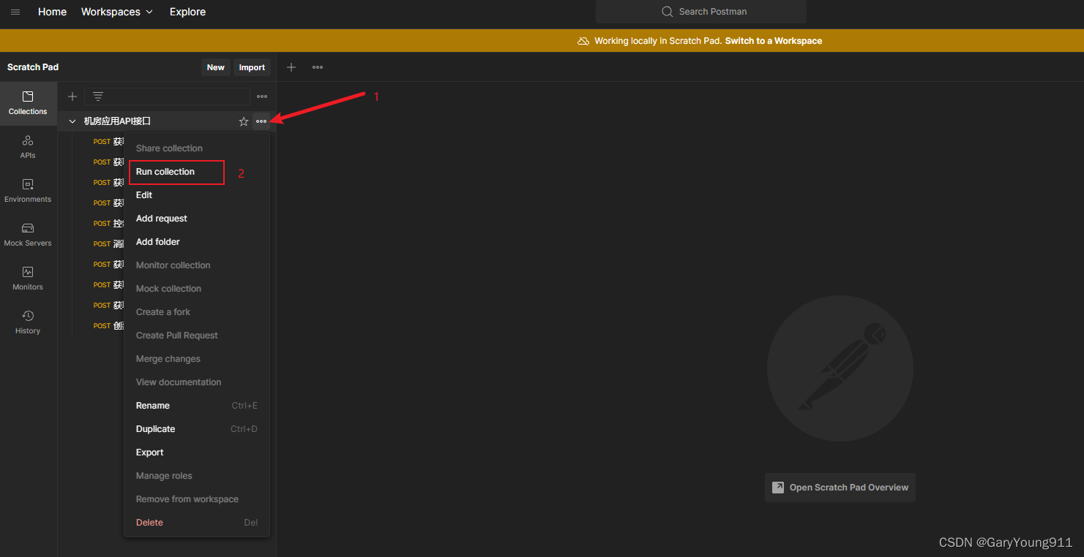Image resolution: width=1084 pixels, height=557 pixels.
Task: Open the Environments sidebar tab
Action: point(28,192)
